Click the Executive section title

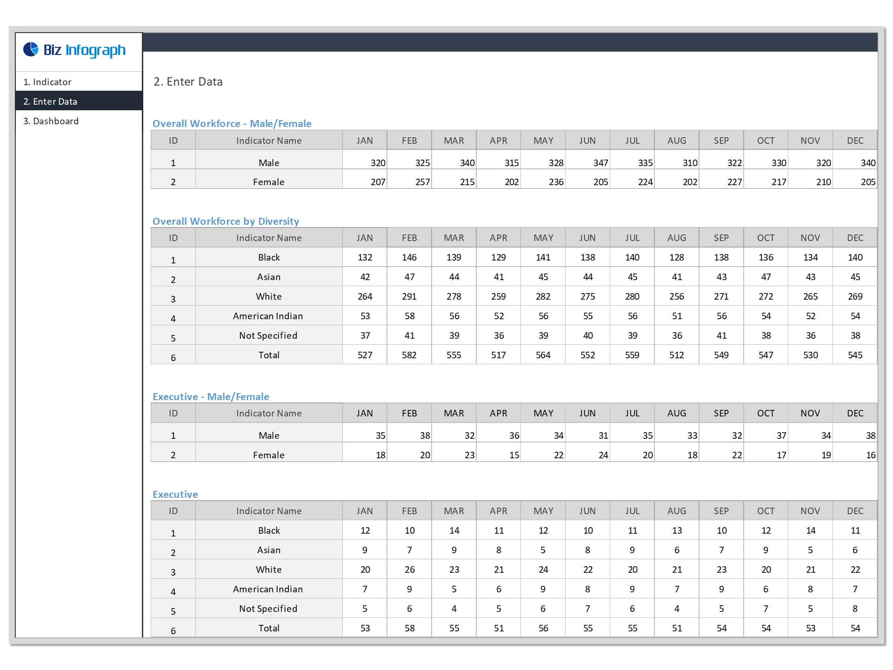click(175, 494)
